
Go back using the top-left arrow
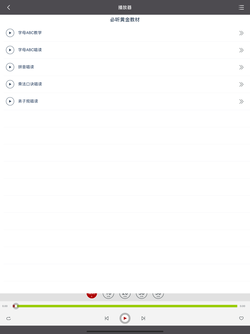(9, 8)
